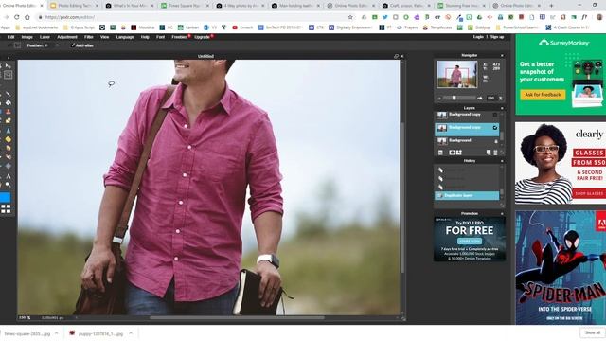This screenshot has height=341, width=606.
Task: Click the Sign up link
Action: [497, 37]
